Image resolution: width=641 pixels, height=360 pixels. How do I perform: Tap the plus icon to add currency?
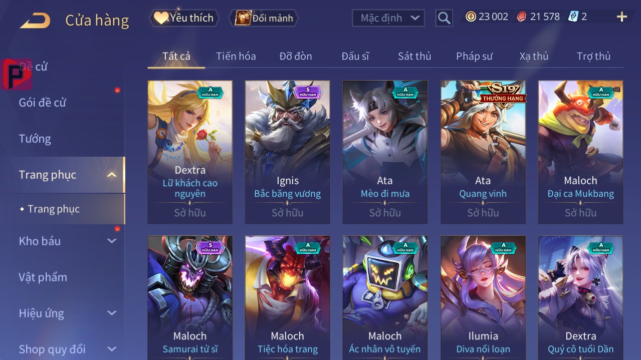pos(622,17)
